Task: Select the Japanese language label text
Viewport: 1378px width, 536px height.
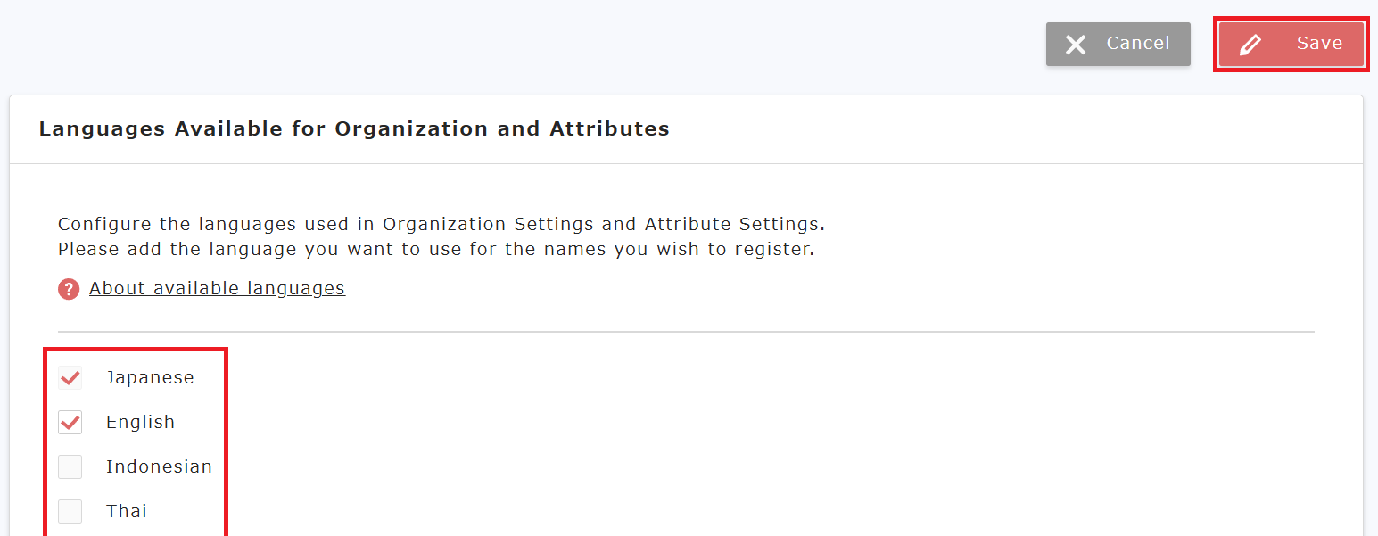Action: 150,376
